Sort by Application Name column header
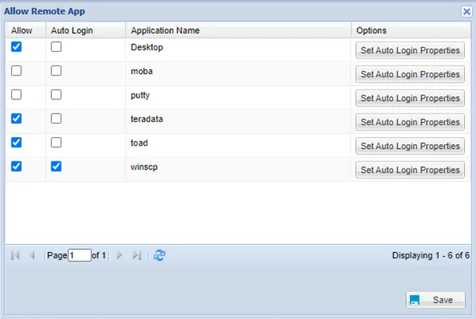The width and height of the screenshot is (476, 319). [238, 31]
